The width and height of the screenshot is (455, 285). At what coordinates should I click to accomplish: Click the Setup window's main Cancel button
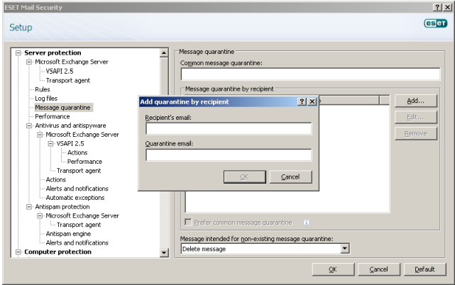click(378, 269)
